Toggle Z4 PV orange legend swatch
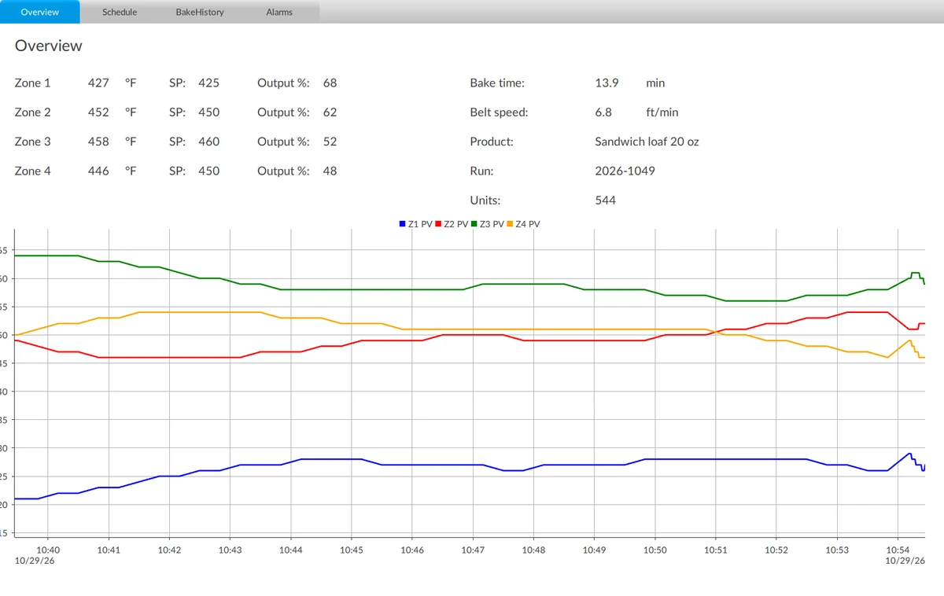Image resolution: width=944 pixels, height=596 pixels. [x=510, y=224]
